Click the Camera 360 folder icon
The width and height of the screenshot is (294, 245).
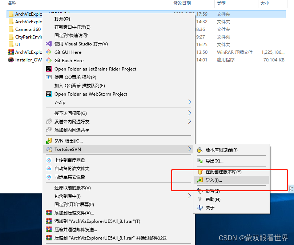[x=11, y=29]
